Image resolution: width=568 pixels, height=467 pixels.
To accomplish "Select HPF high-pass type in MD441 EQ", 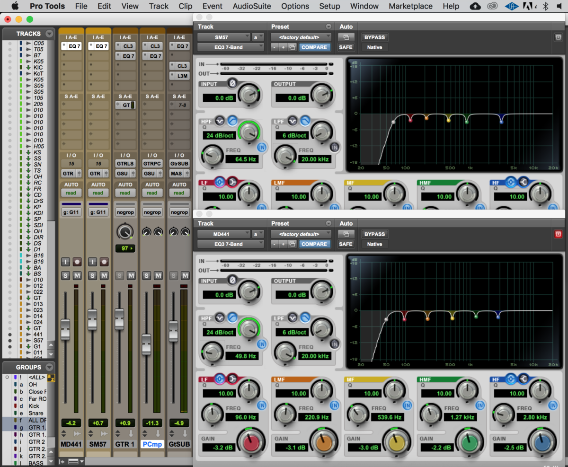I will coord(232,318).
